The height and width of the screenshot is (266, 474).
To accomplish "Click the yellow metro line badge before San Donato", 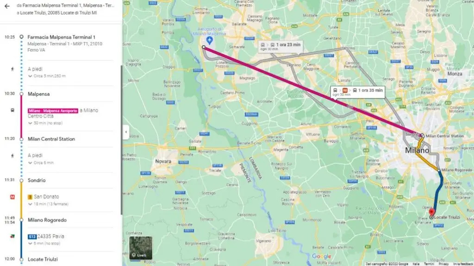I will (30, 197).
